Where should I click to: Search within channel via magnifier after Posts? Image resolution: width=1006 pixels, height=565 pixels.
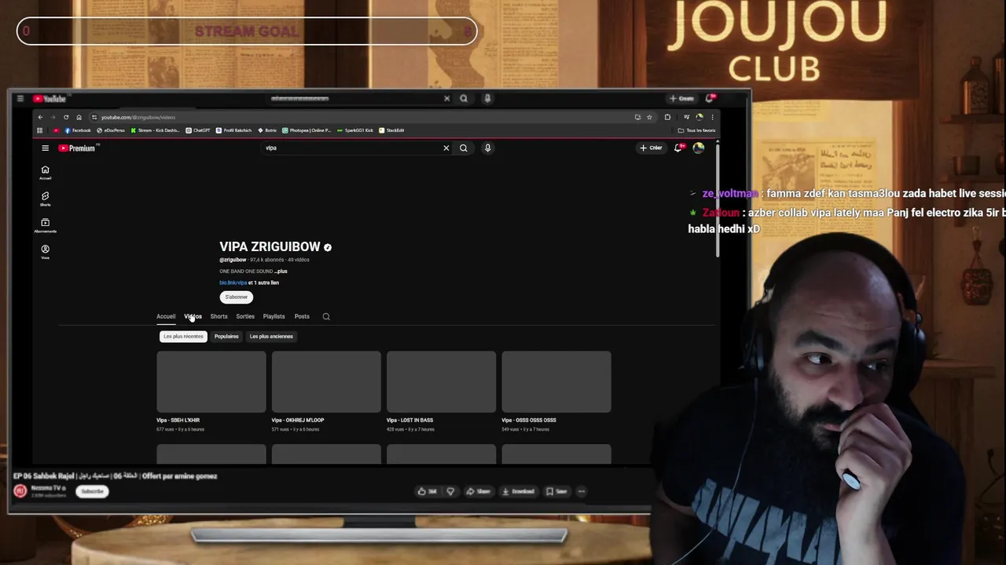[326, 316]
